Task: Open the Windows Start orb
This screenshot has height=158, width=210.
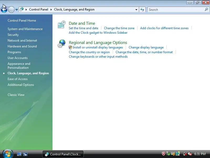Action: coord(8,154)
